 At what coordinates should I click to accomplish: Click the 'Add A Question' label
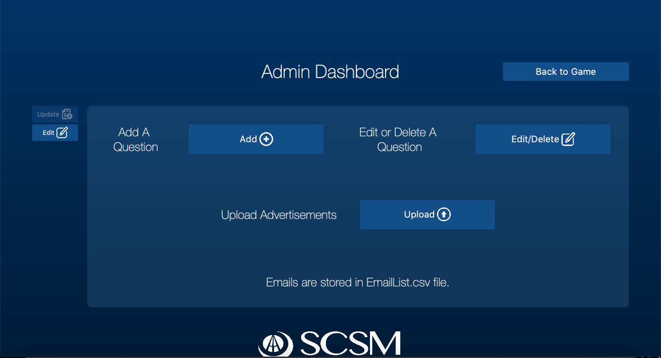pyautogui.click(x=135, y=140)
